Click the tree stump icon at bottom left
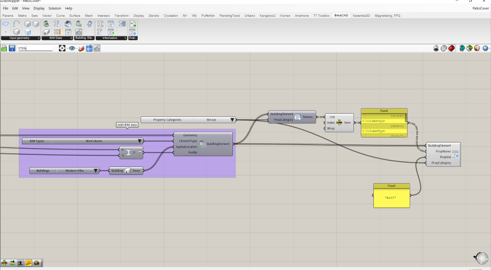 (x=36, y=262)
